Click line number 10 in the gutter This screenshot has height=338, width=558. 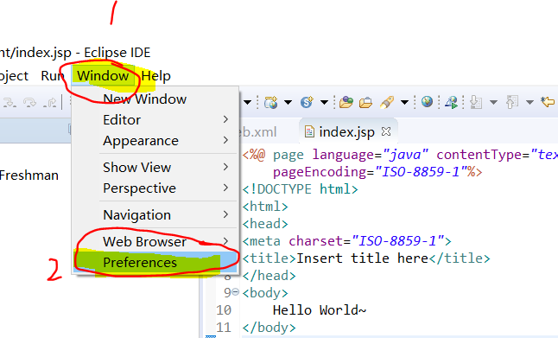pos(224,309)
